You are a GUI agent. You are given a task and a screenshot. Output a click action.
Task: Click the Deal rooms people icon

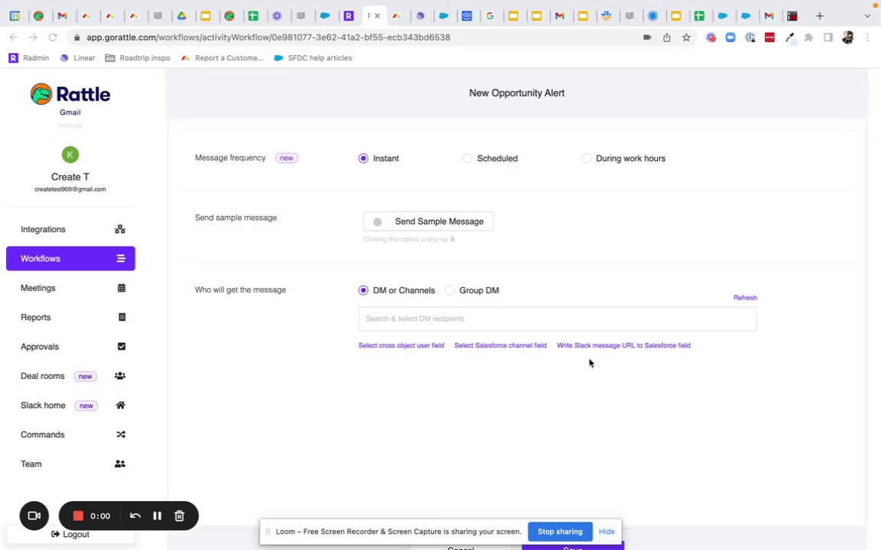click(x=120, y=376)
